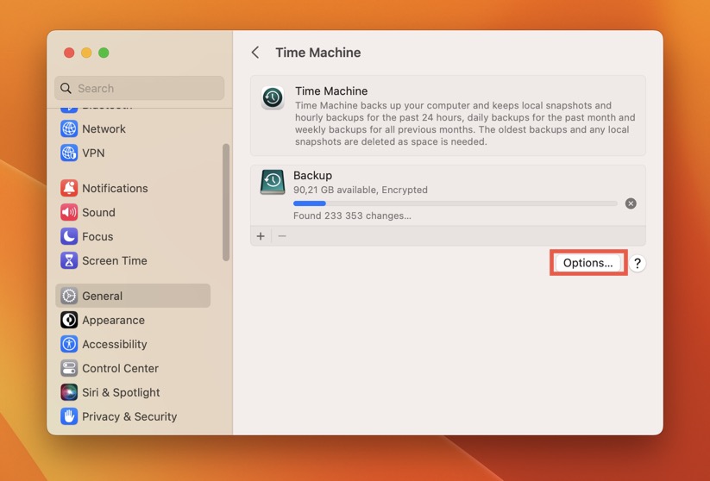The width and height of the screenshot is (710, 481).
Task: Click the Network globe icon in sidebar
Action: 69,128
